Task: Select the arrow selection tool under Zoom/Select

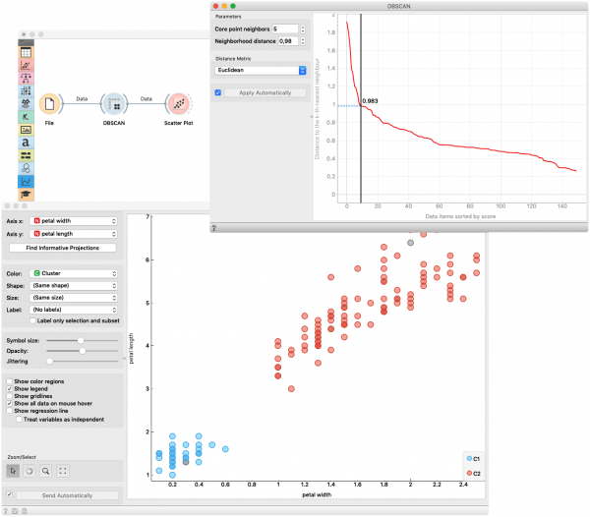Action: (15, 470)
